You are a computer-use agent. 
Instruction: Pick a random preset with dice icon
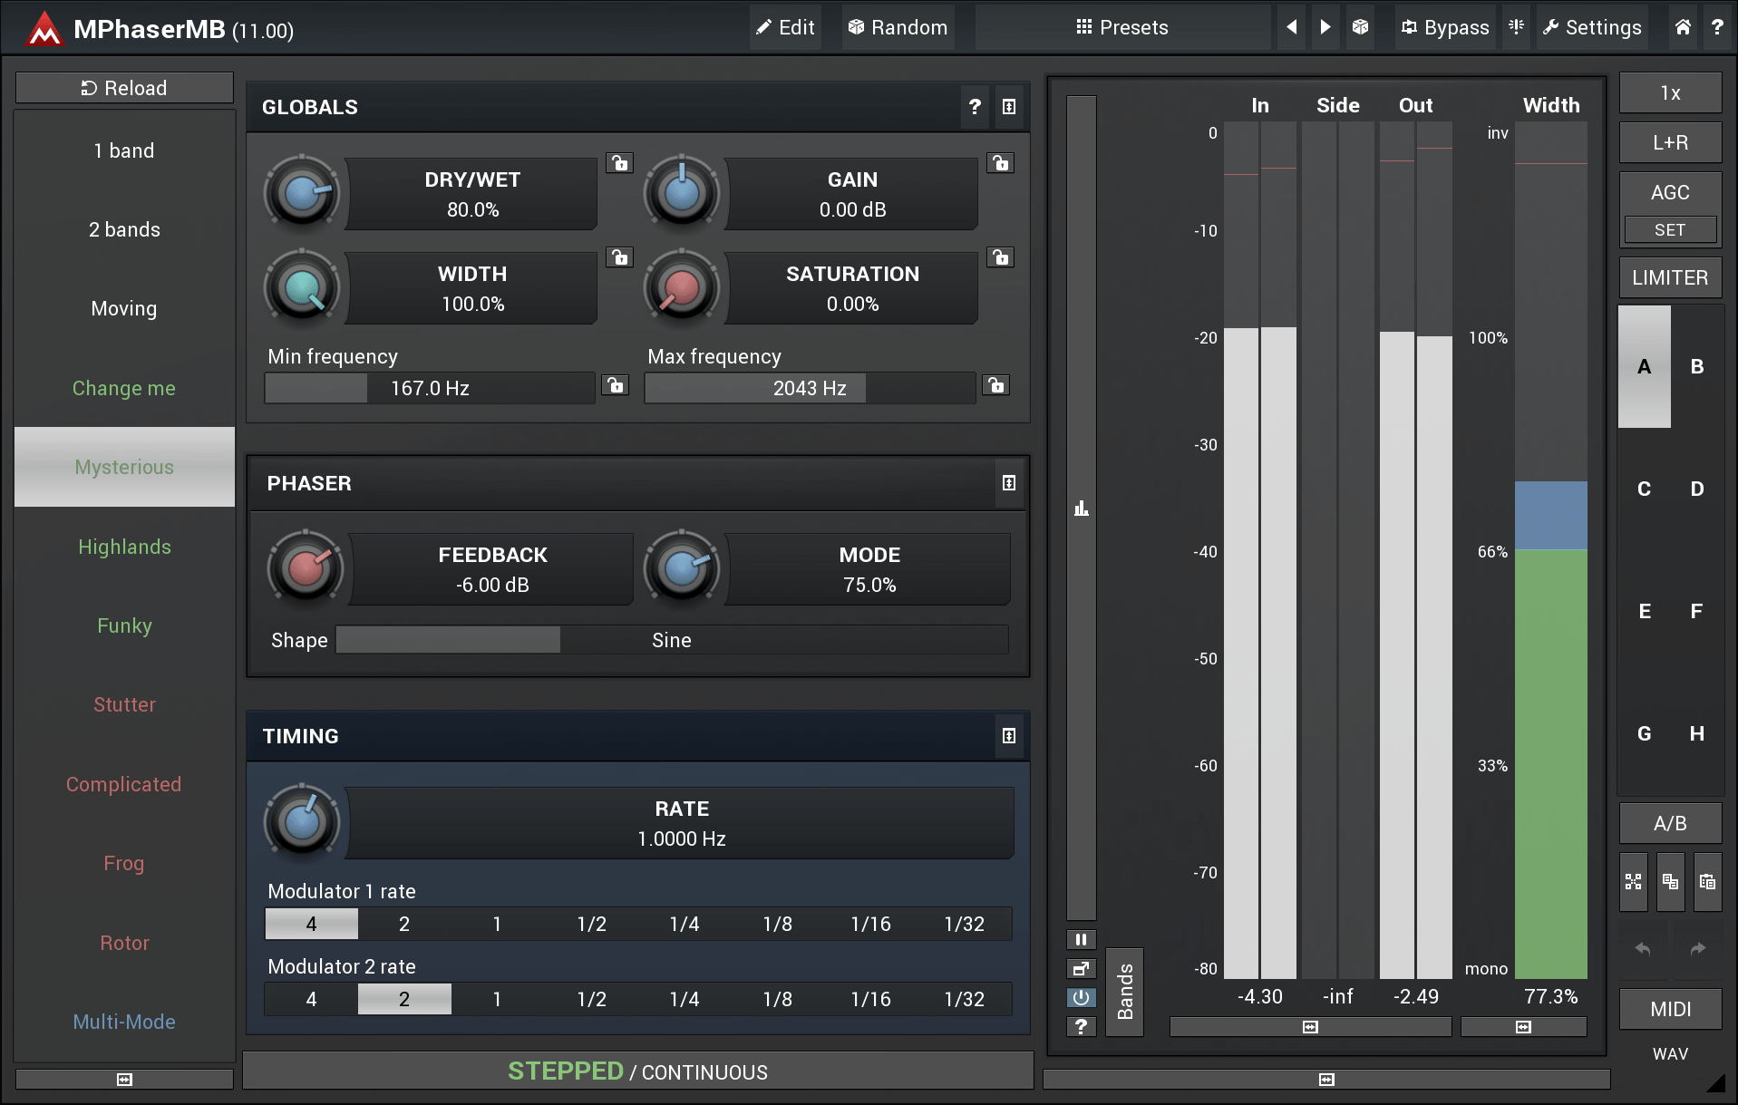(1360, 27)
